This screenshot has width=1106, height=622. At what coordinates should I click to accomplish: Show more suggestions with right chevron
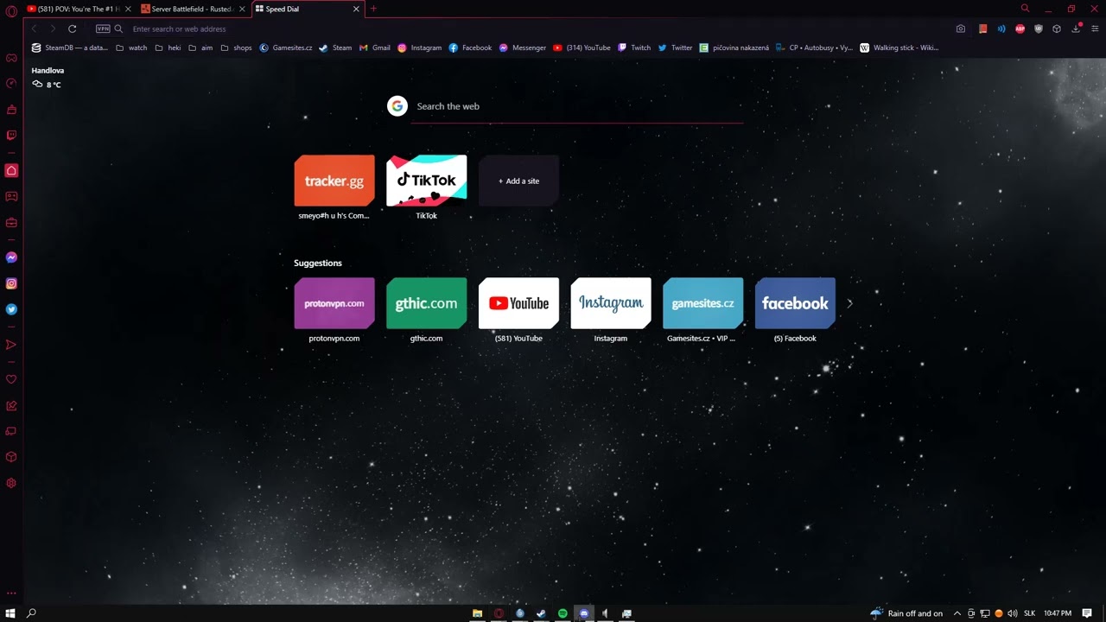click(849, 303)
